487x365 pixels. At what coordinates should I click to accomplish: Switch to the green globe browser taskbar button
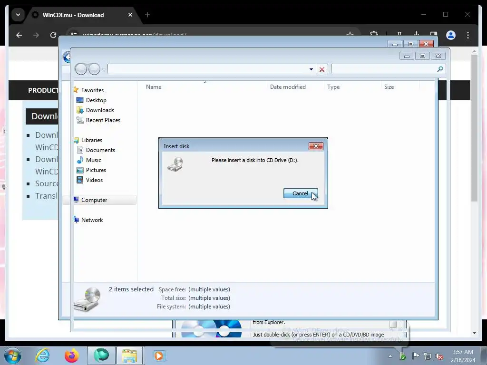coord(101,355)
